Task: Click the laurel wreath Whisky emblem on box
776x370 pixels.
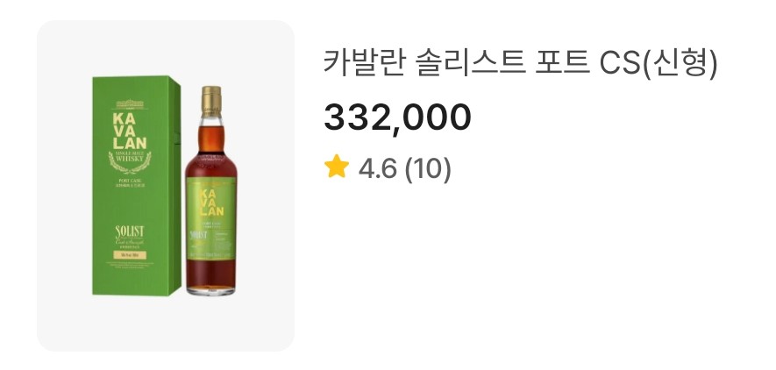Action: (129, 162)
